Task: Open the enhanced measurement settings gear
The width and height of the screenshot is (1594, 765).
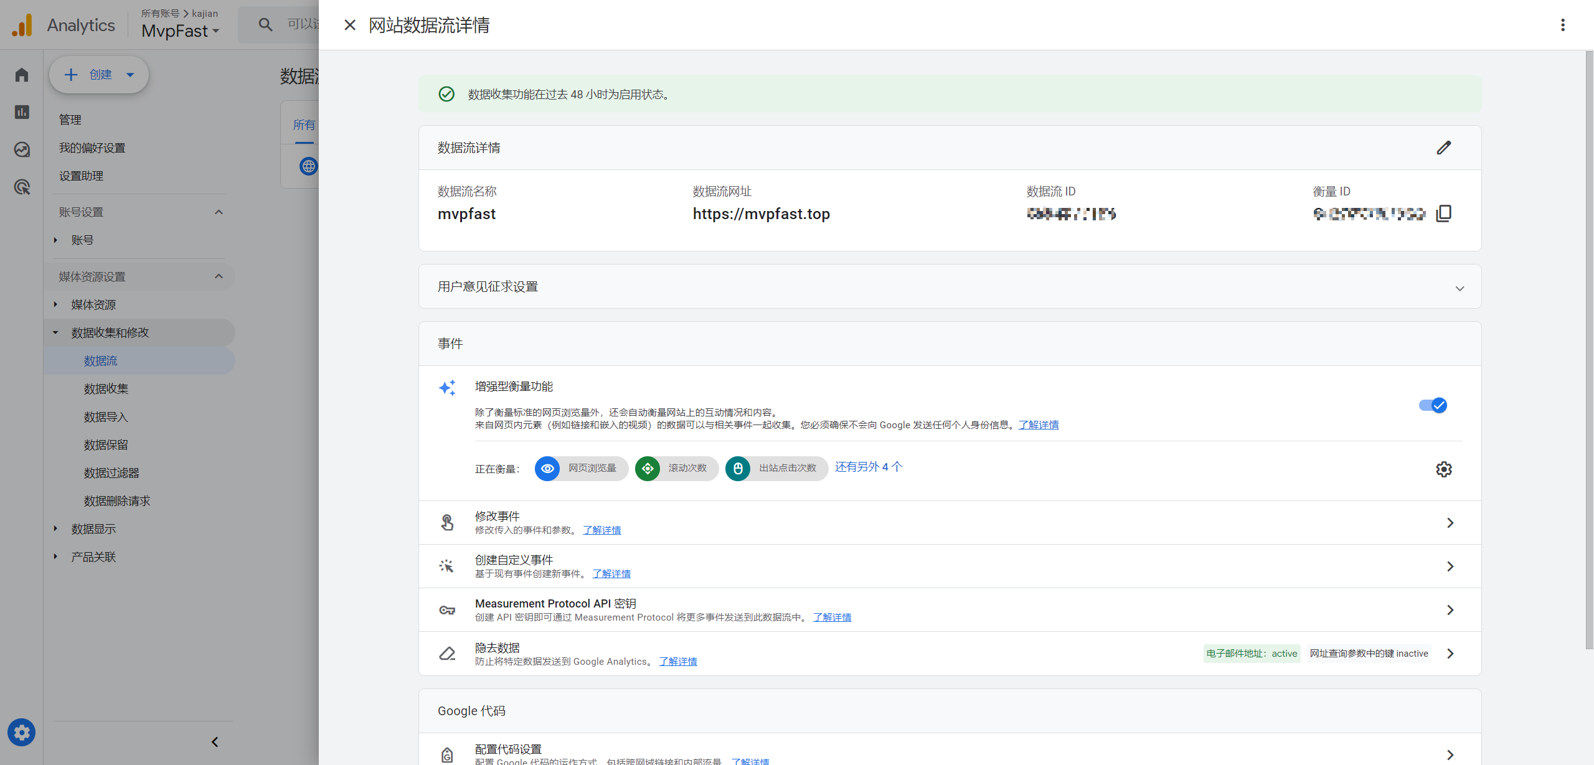Action: pos(1444,469)
